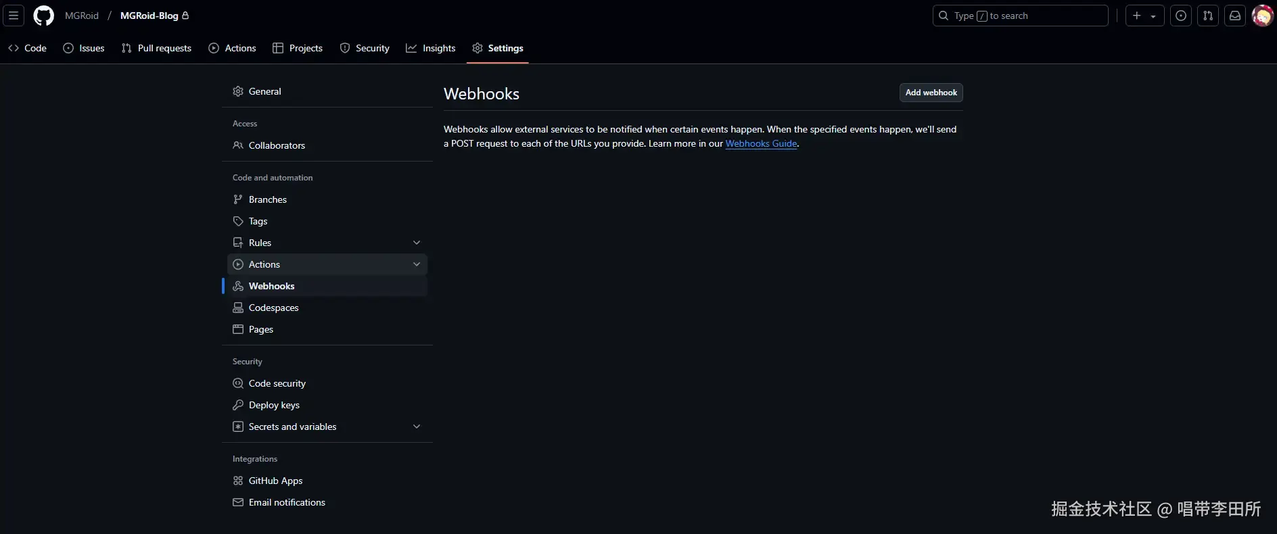This screenshot has height=534, width=1277.
Task: Click the Security shield tab icon
Action: pos(345,48)
